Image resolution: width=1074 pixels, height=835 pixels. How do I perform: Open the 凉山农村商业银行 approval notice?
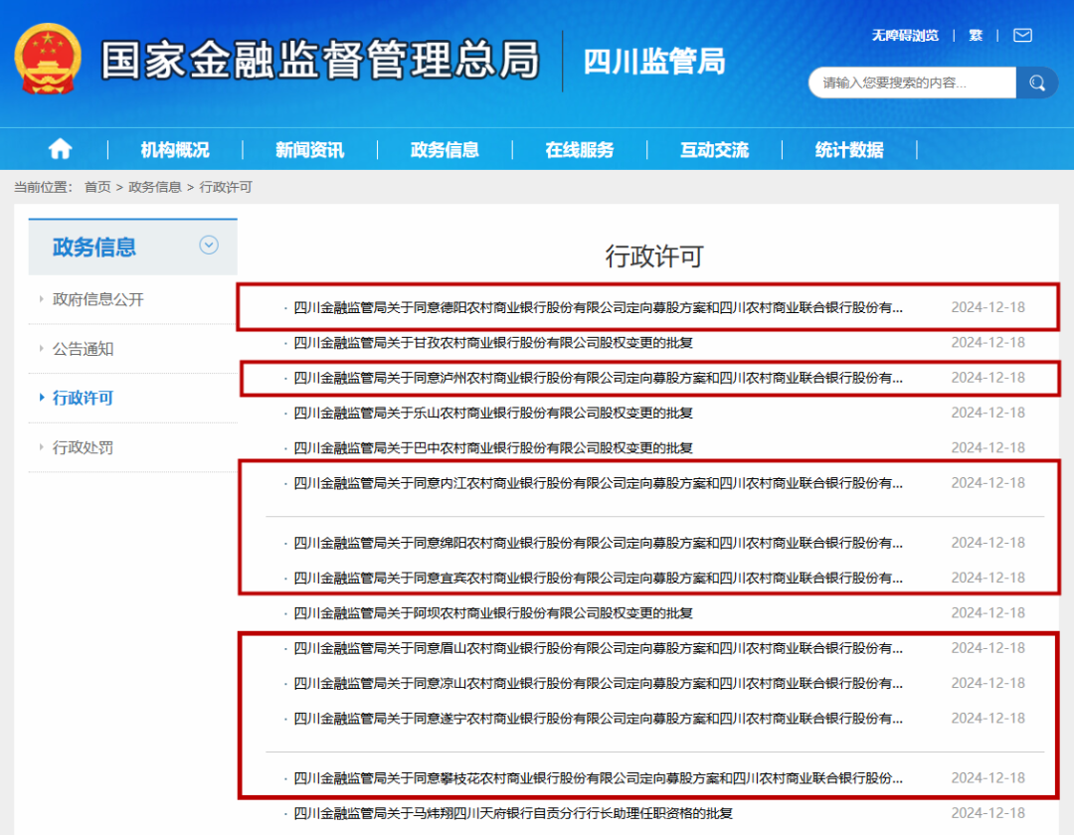coord(598,683)
